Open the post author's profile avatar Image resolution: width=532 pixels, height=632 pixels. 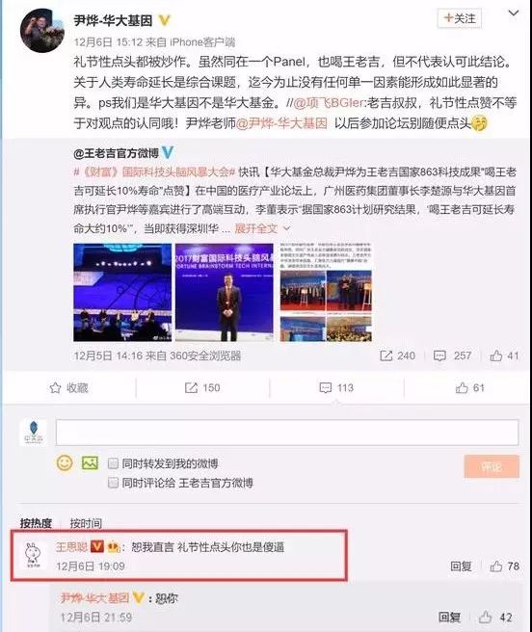tap(42, 31)
